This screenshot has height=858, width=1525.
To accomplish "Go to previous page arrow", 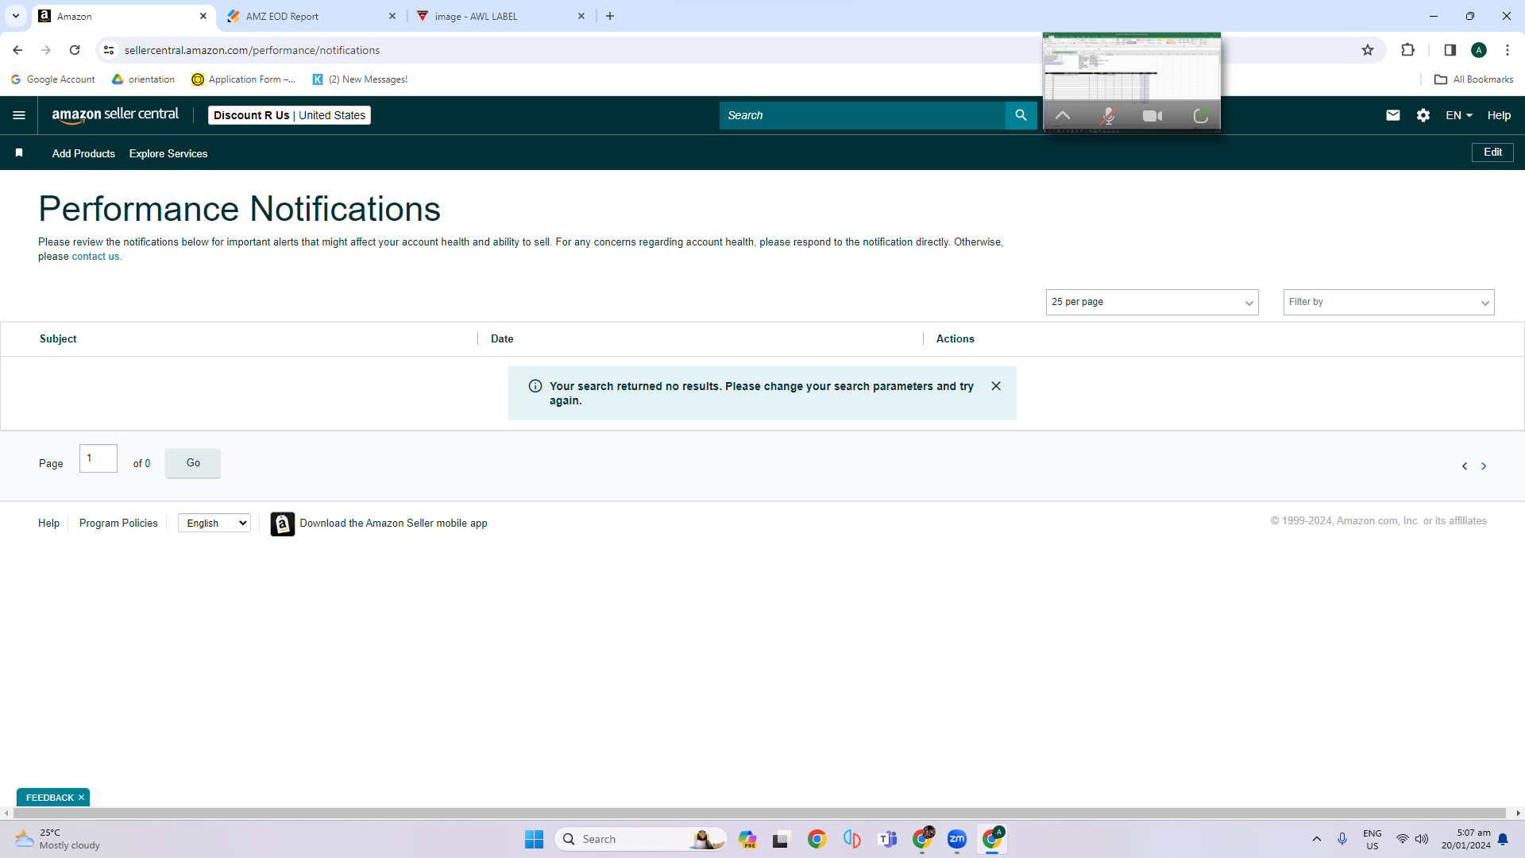I will click(x=1465, y=466).
